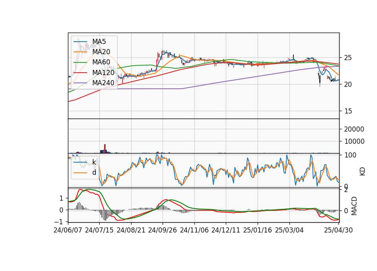
Task: Click the price axis value 25
Action: tap(348, 58)
